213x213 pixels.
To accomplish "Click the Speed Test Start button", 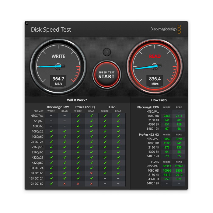I will [106, 75].
